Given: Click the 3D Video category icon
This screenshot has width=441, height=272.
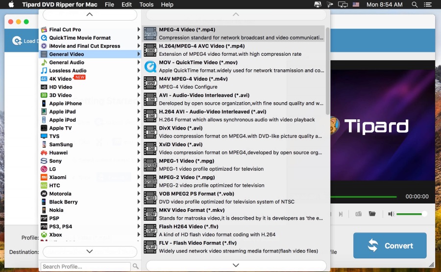Looking at the screenshot, I should [x=44, y=95].
